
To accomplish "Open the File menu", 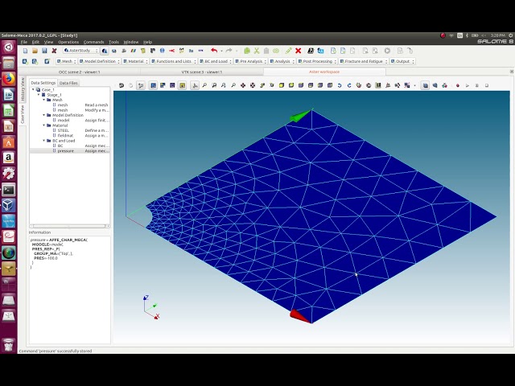I will pyautogui.click(x=24, y=42).
